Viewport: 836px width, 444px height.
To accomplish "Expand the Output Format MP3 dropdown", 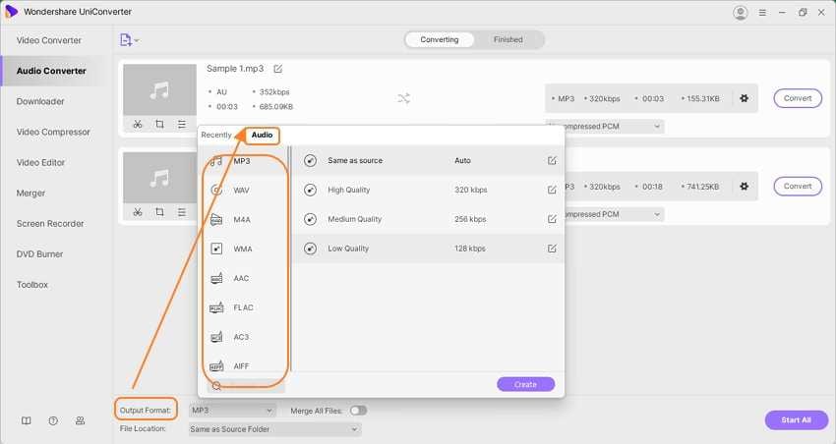I will 232,410.
